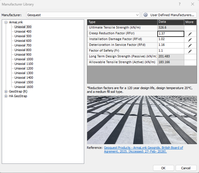
Task: Edit the Creep Reduction Factor with pencil icon
Action: [x=190, y=34]
